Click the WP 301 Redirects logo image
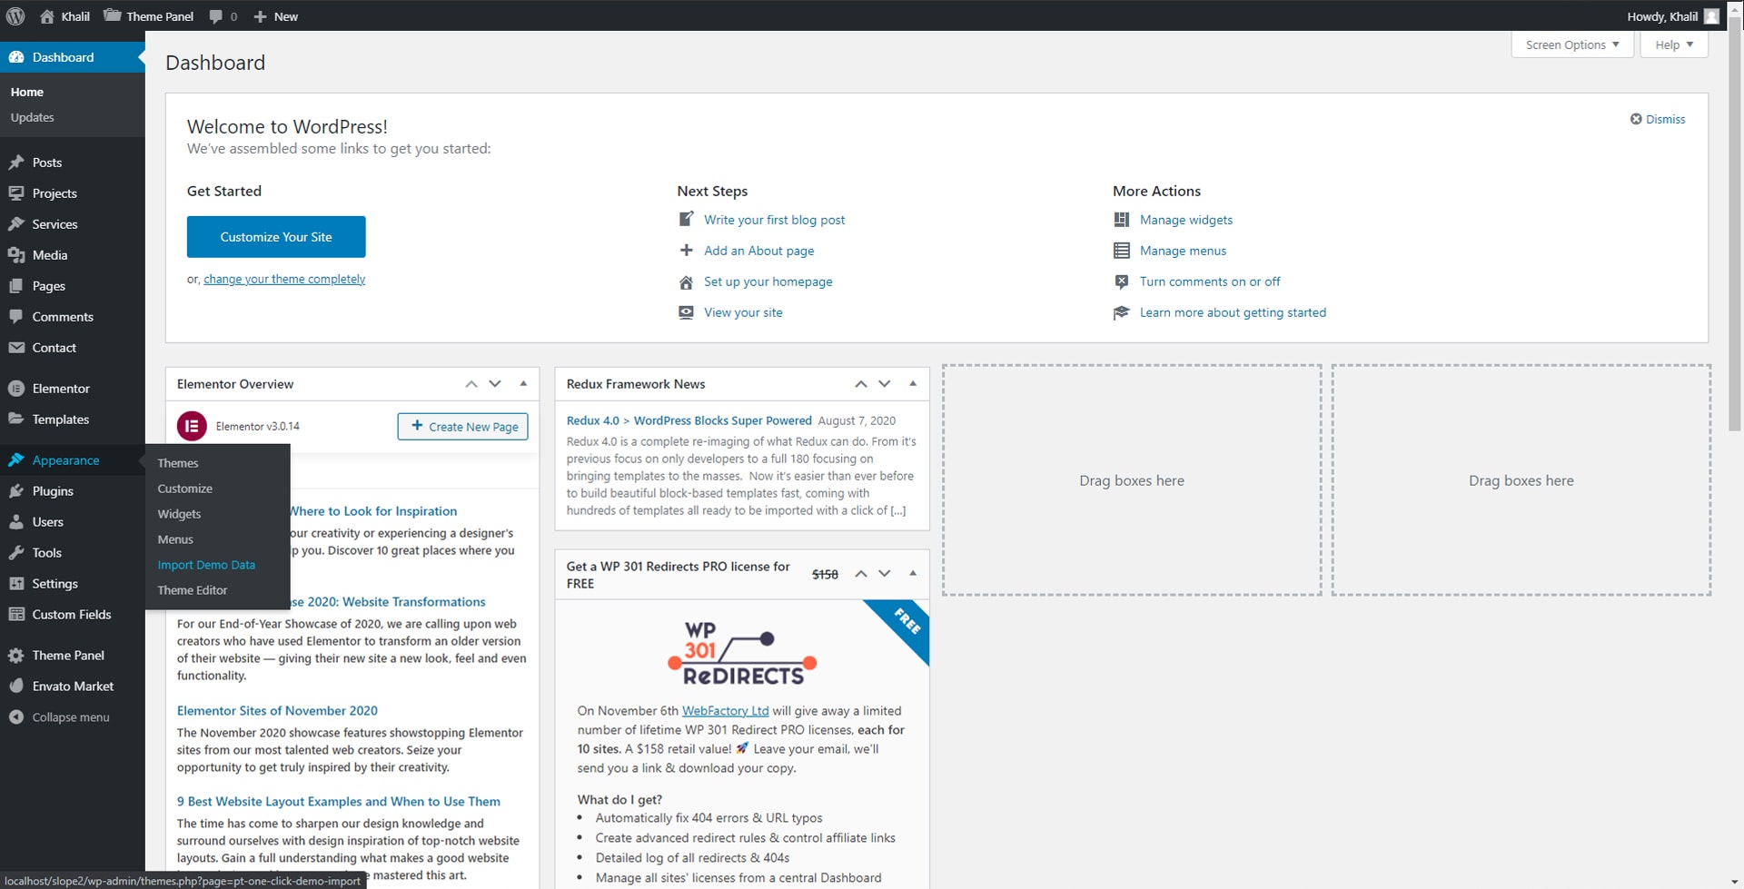Image resolution: width=1744 pixels, height=889 pixels. (x=742, y=653)
